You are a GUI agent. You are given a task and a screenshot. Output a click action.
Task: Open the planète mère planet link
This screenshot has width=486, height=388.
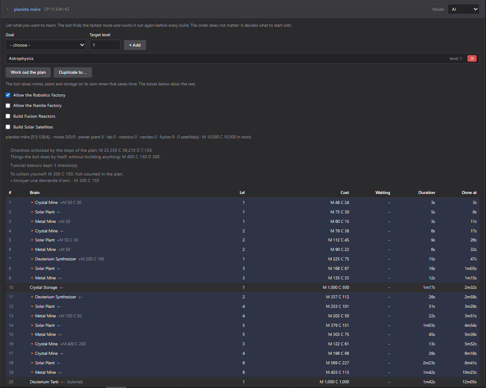27,9
